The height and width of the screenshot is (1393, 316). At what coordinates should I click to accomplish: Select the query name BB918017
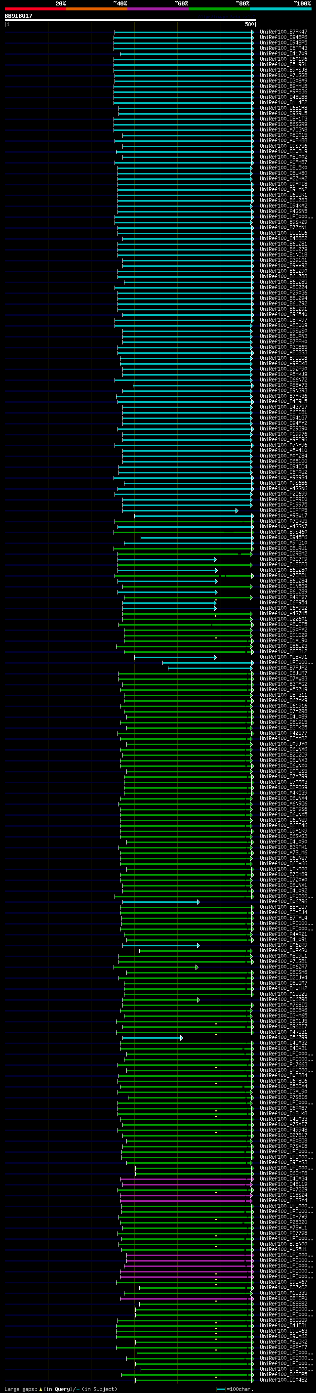18,16
